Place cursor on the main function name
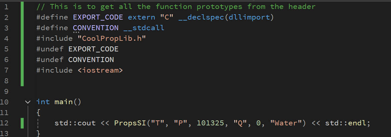 pyautogui.click(x=64, y=102)
